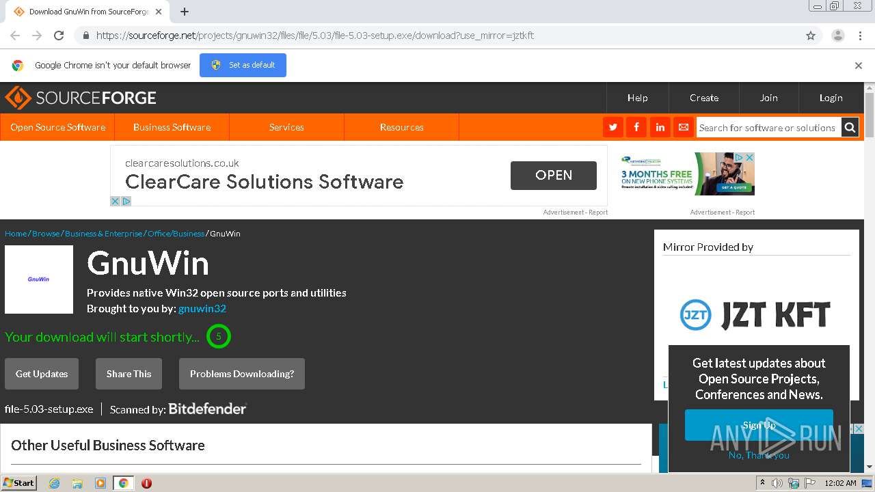875x492 pixels.
Task: Open SourceForge Twitter page icon
Action: coord(612,127)
